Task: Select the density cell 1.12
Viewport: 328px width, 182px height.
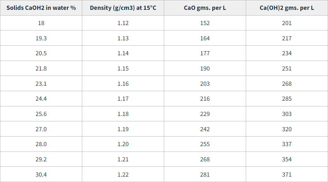Action: coord(123,23)
